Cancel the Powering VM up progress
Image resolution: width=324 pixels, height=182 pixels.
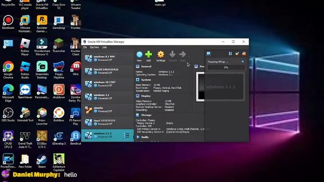pyautogui.click(x=242, y=62)
